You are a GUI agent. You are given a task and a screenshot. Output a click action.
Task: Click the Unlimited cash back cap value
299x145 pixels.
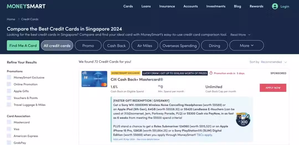[214, 87]
